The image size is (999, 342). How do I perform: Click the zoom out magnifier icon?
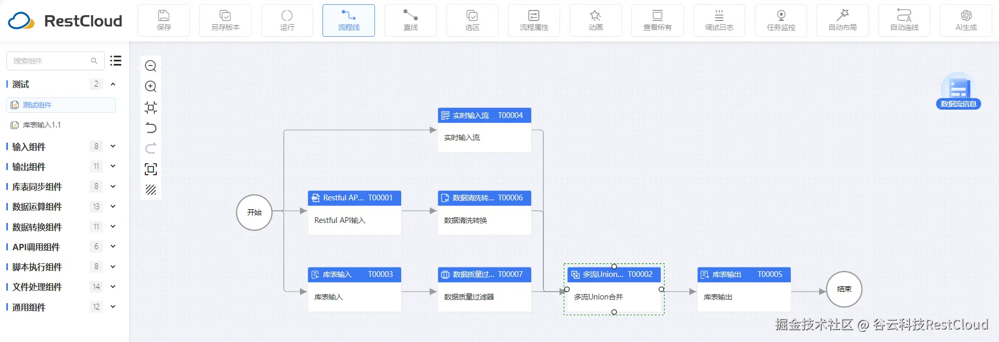[151, 66]
